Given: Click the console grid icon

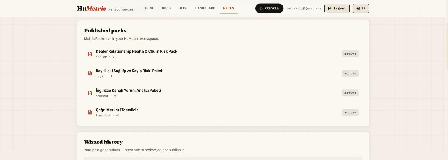Looking at the screenshot, I should point(261,8).
